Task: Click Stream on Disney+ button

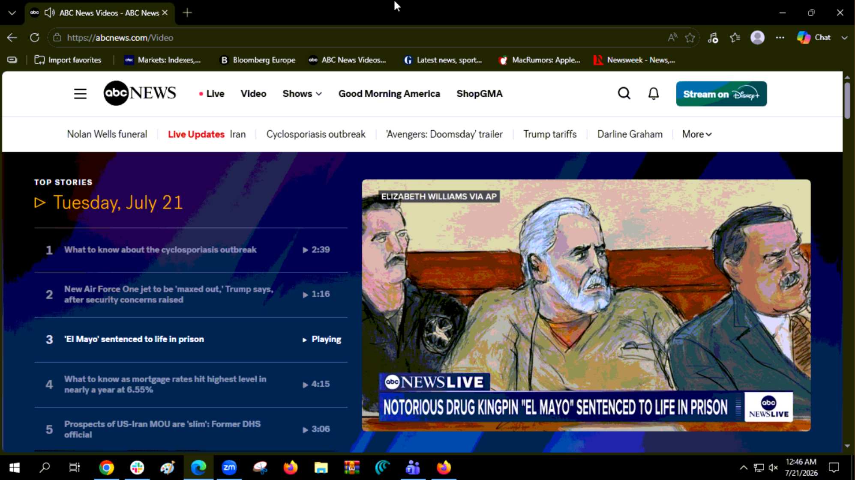Action: point(721,94)
